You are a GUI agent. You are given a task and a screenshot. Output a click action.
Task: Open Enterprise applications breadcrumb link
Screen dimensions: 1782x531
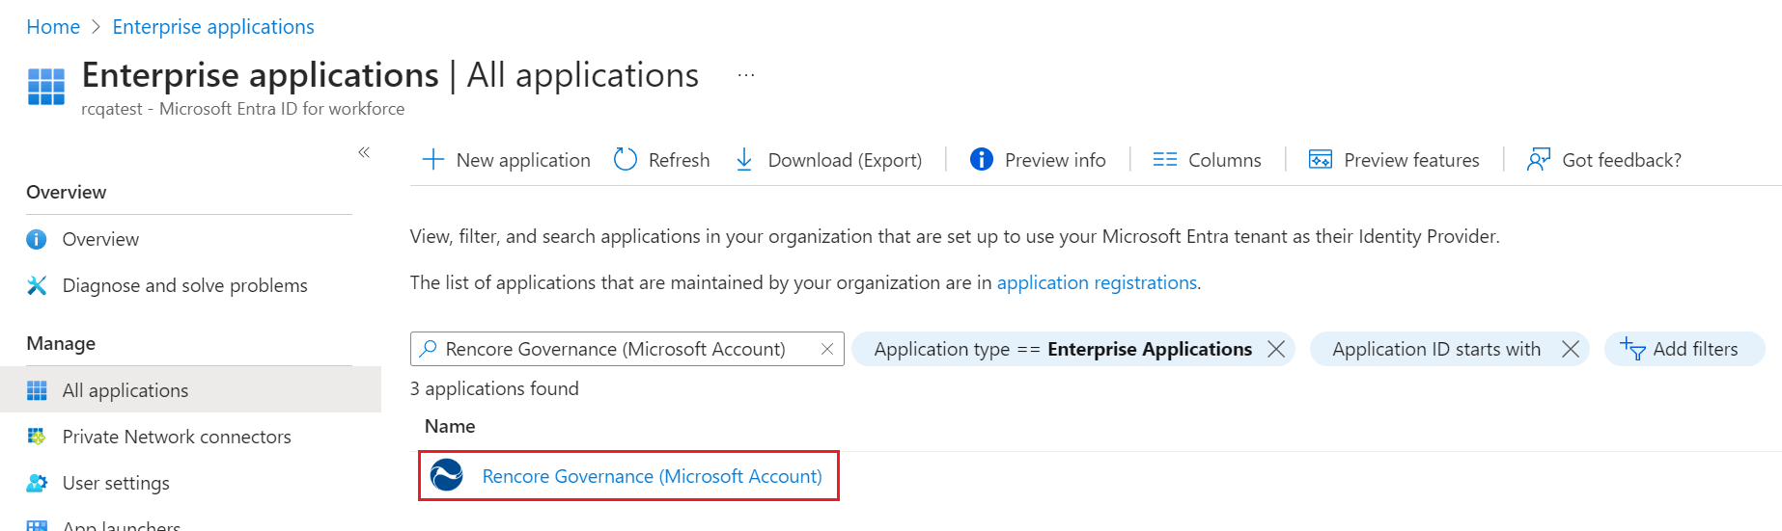pyautogui.click(x=213, y=27)
